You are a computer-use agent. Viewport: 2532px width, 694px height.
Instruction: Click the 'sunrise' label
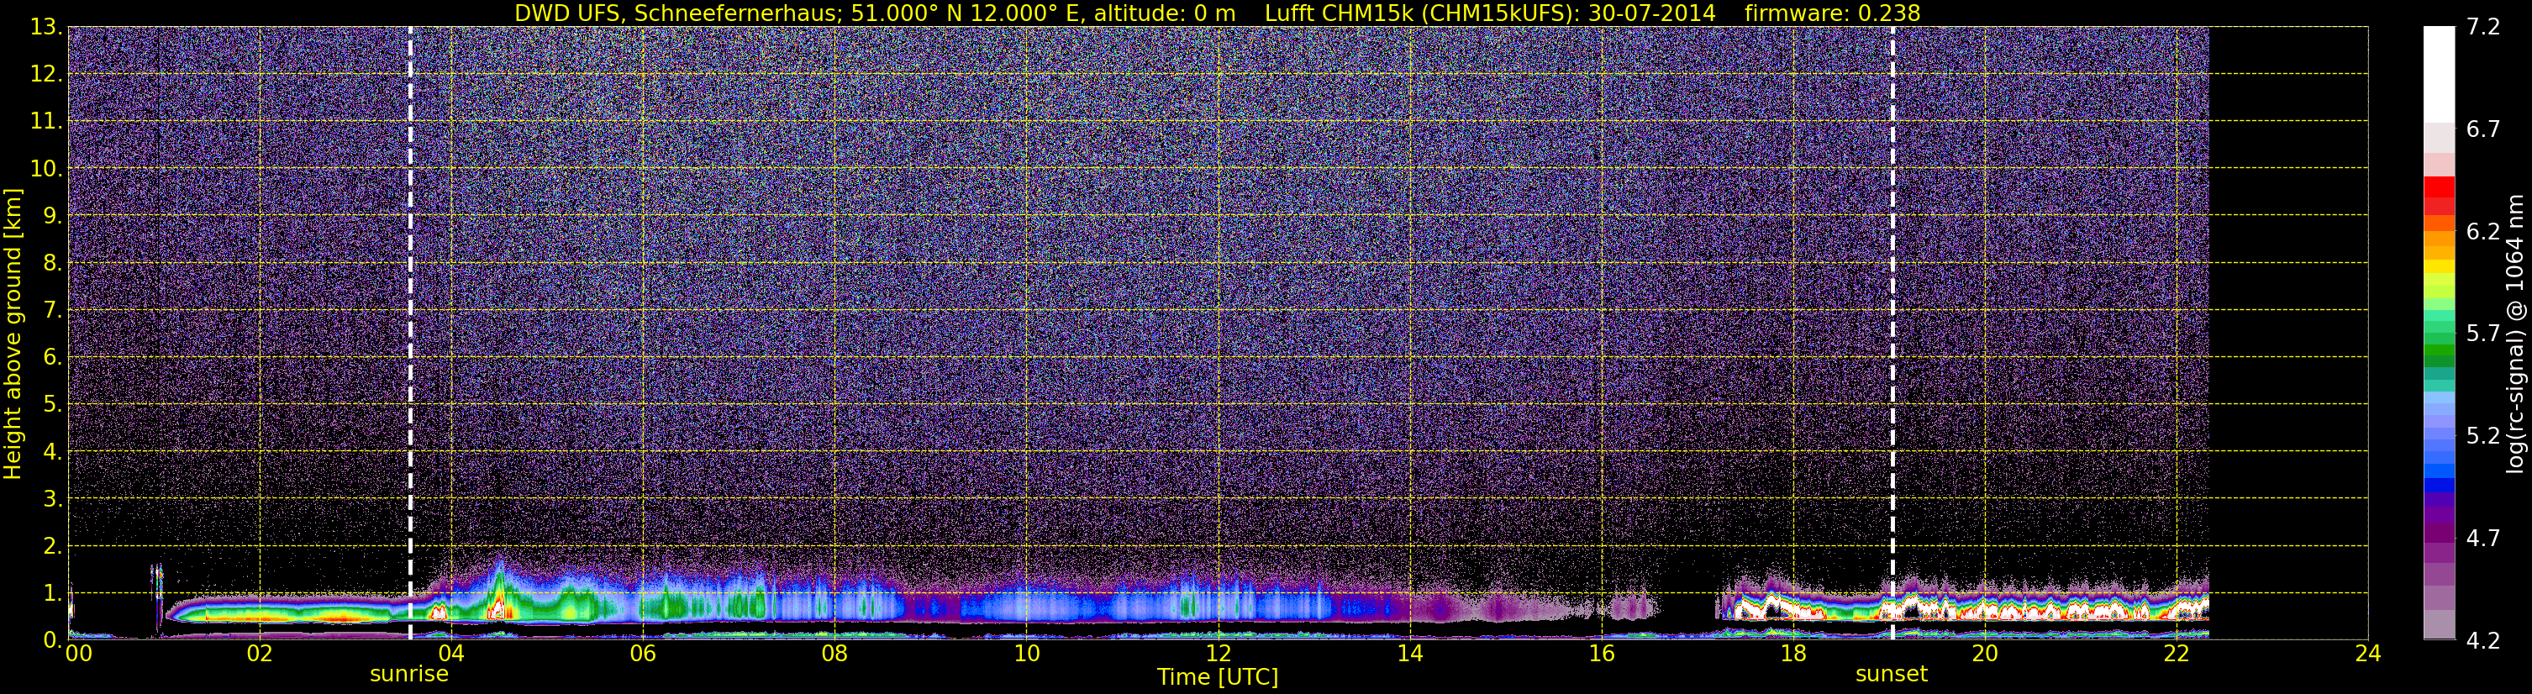point(409,675)
